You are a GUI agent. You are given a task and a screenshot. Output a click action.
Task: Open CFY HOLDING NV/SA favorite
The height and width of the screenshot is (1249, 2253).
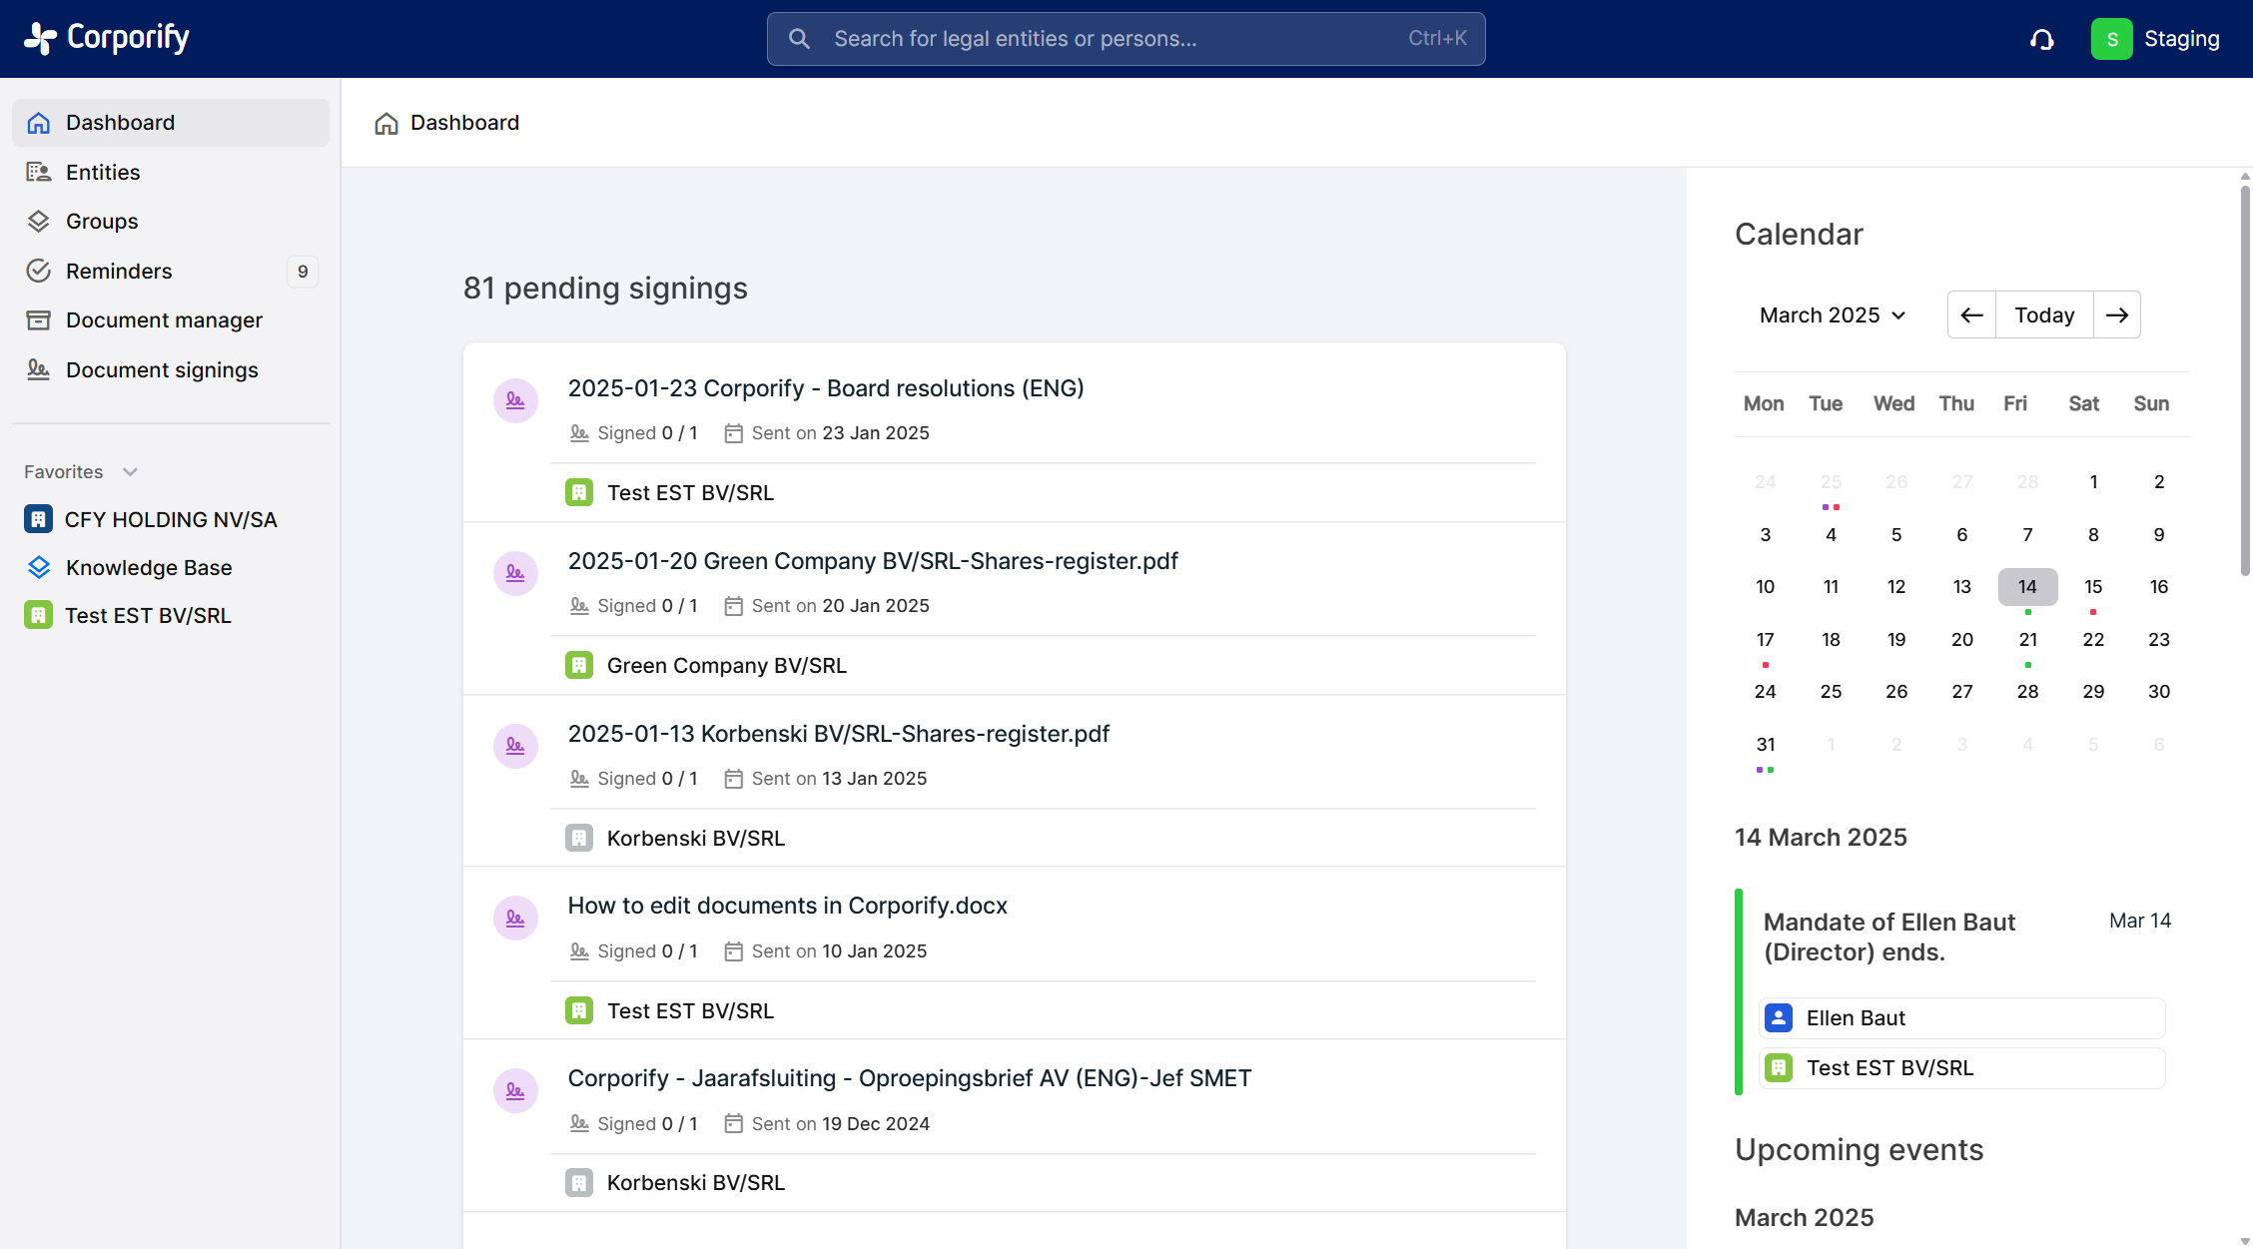point(170,519)
